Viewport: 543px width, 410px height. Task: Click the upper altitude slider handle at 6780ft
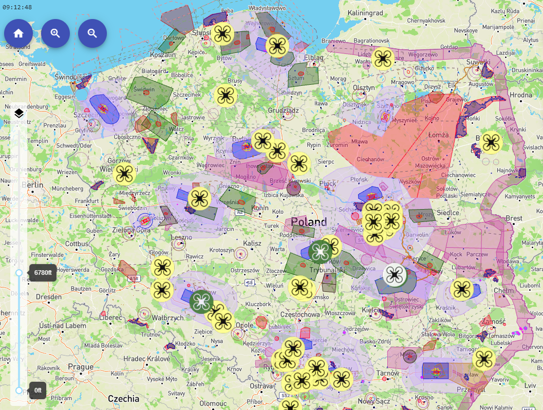click(19, 272)
